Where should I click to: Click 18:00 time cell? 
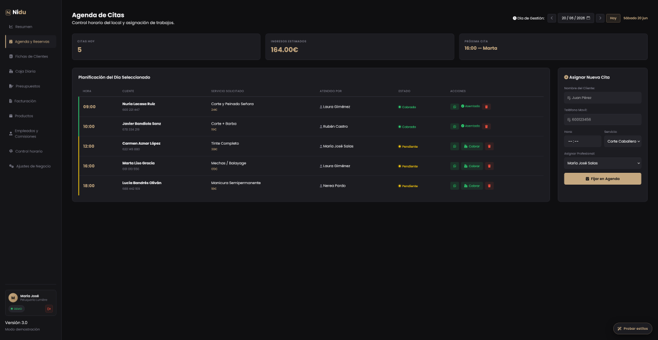point(89,186)
